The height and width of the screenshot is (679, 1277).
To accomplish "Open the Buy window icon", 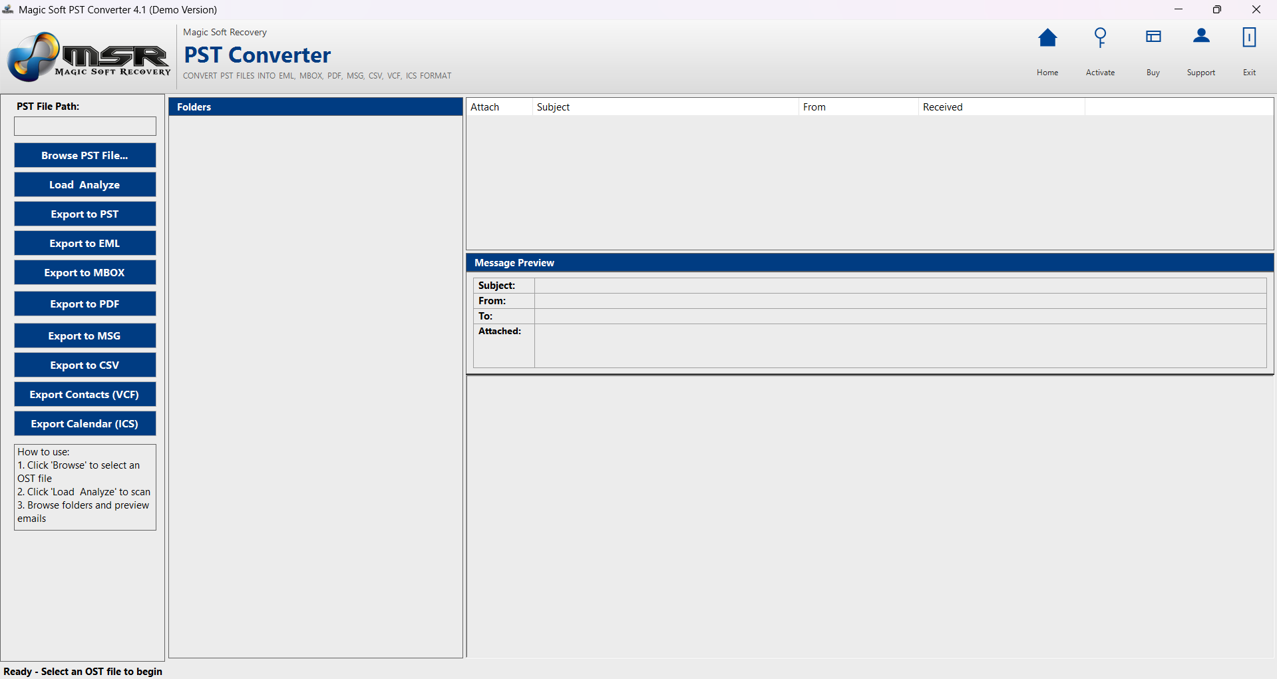I will pyautogui.click(x=1153, y=37).
